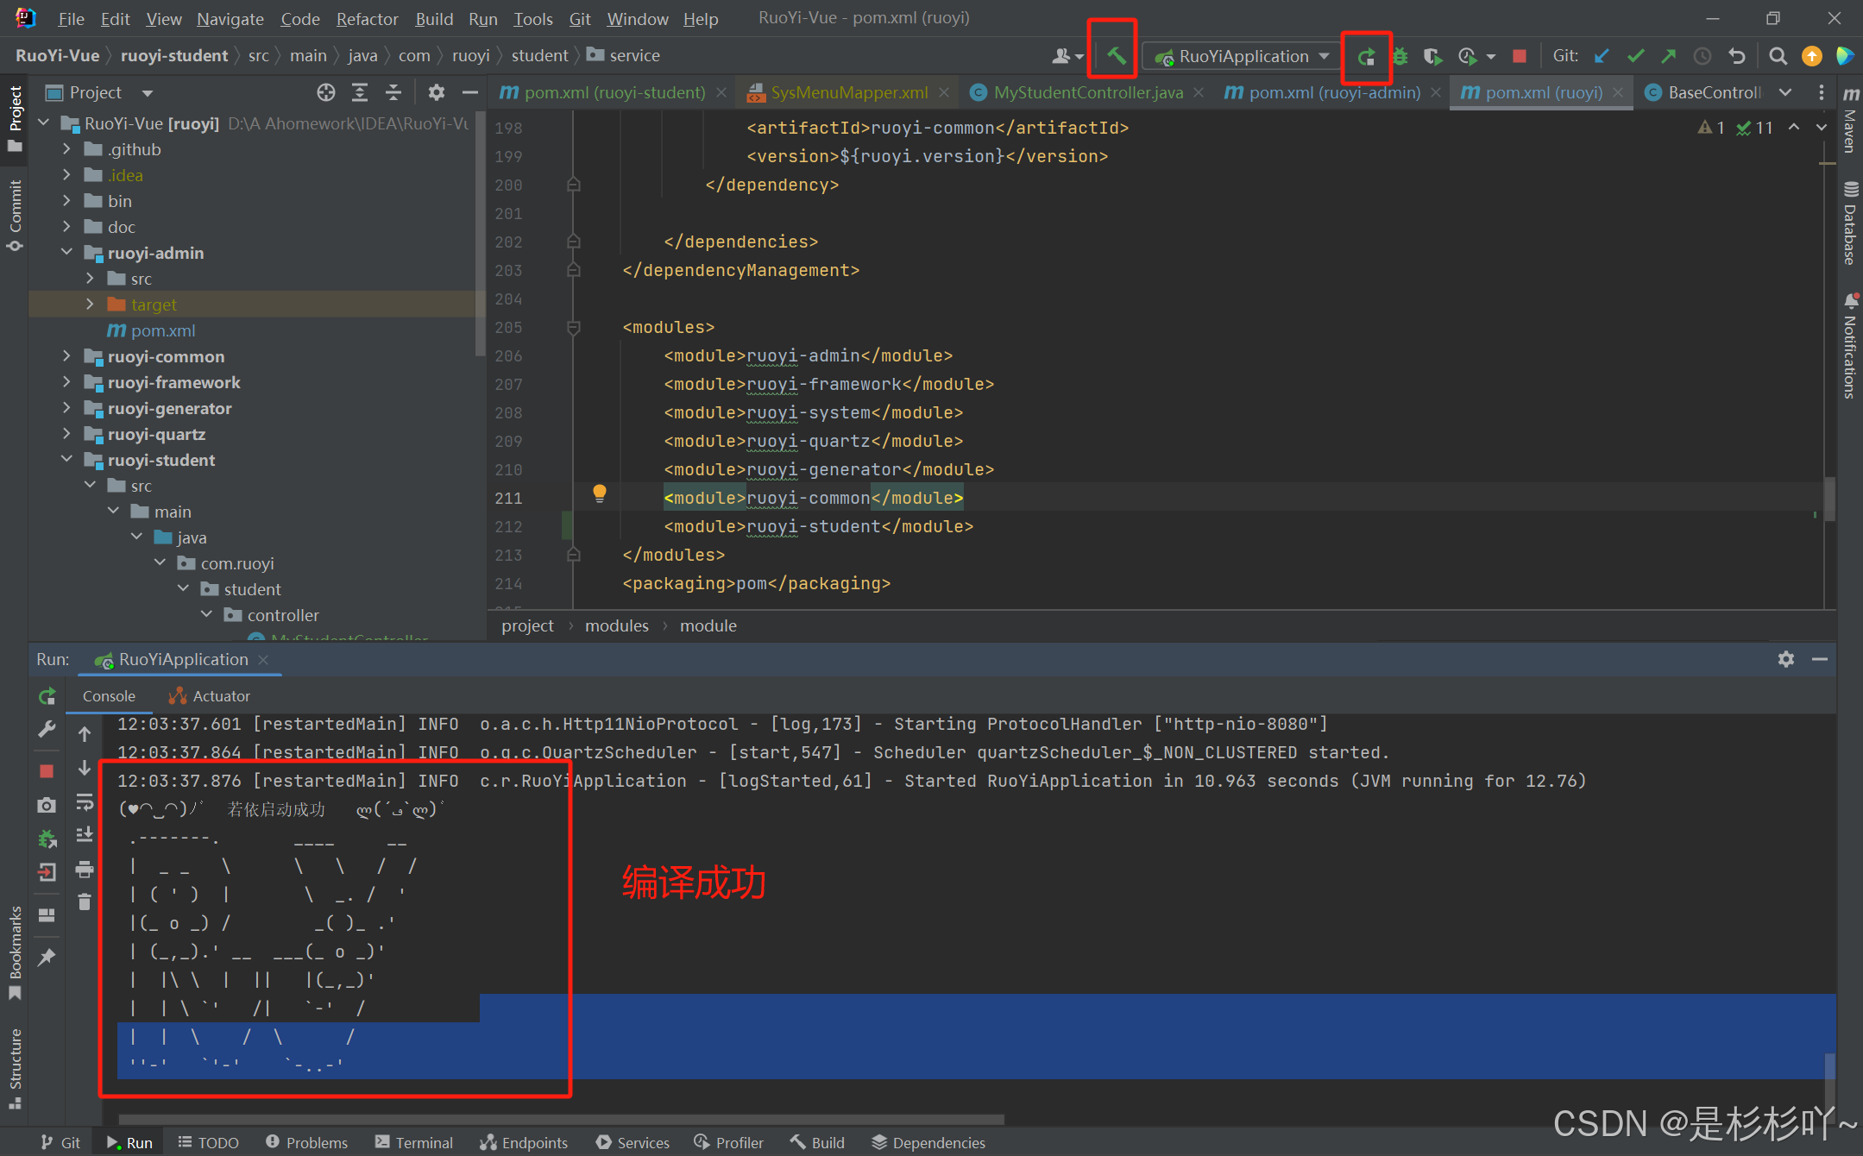The height and width of the screenshot is (1156, 1863).
Task: Stop the running application with red square
Action: pyautogui.click(x=1520, y=57)
